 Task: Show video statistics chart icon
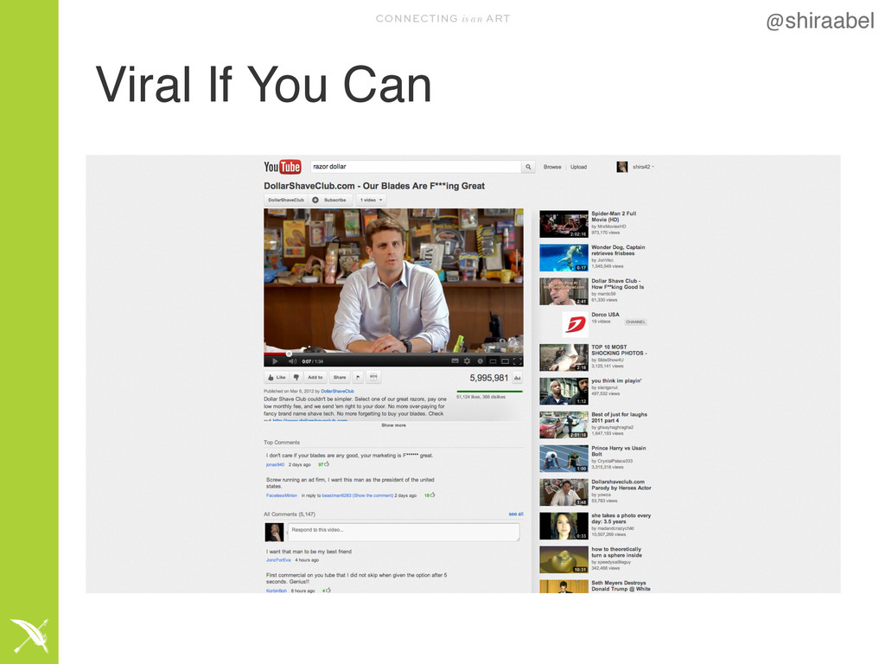tap(518, 378)
